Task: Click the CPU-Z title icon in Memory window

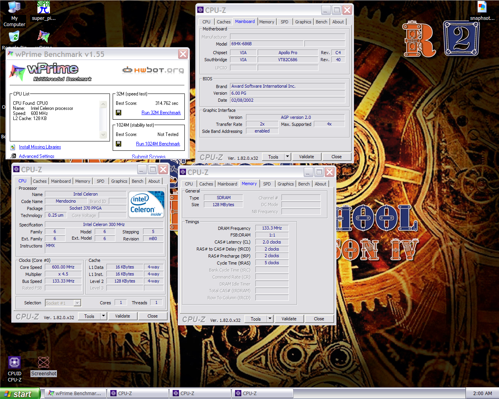Action: click(183, 172)
